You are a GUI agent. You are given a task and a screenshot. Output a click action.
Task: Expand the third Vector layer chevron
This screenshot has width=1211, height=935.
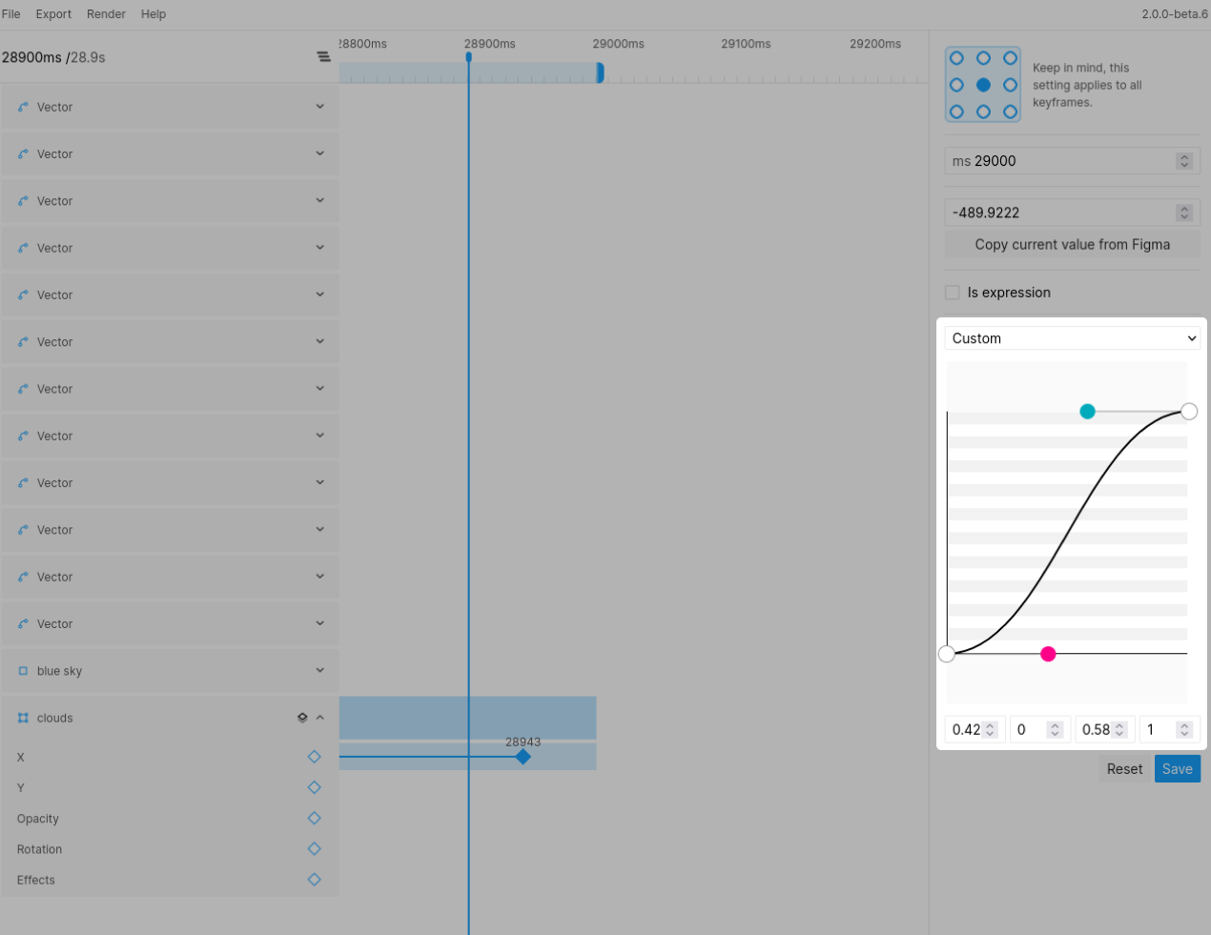tap(320, 201)
